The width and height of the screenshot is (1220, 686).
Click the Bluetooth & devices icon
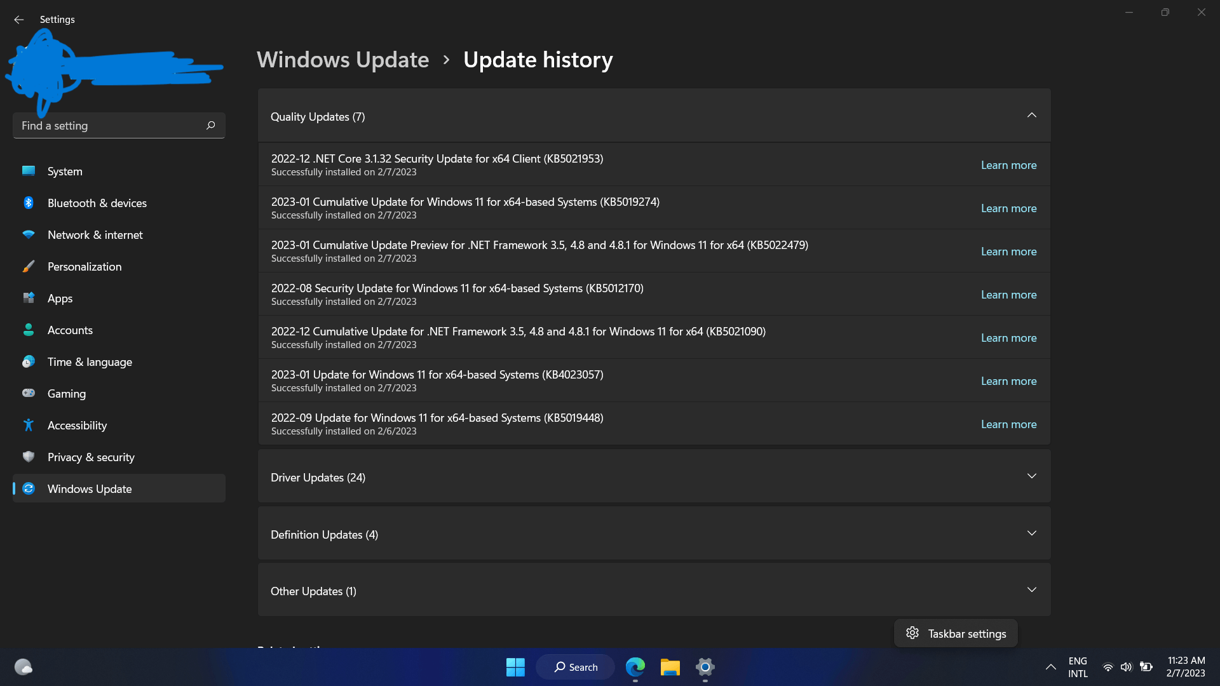point(29,203)
